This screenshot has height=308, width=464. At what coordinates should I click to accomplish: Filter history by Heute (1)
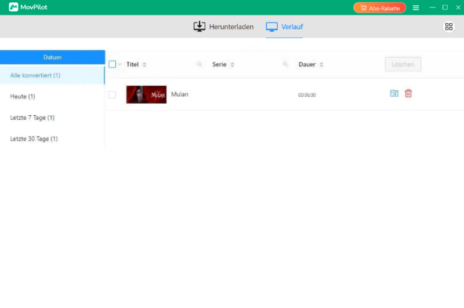(x=52, y=97)
